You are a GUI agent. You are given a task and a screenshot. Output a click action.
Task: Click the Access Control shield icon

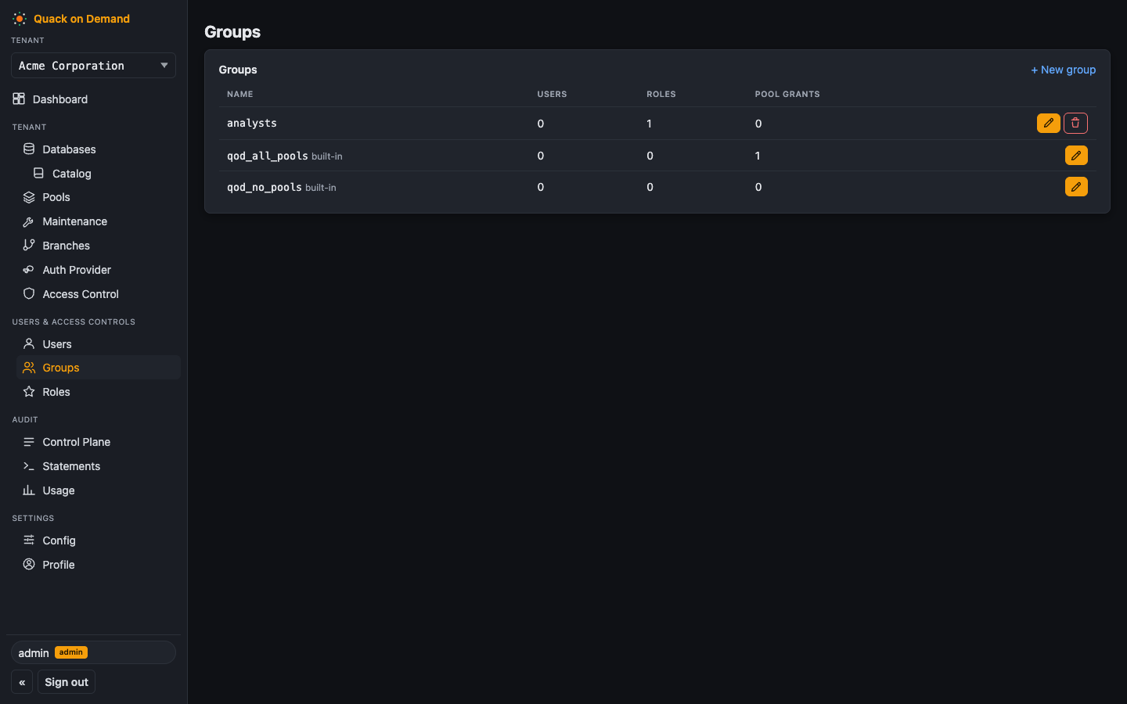[29, 293]
